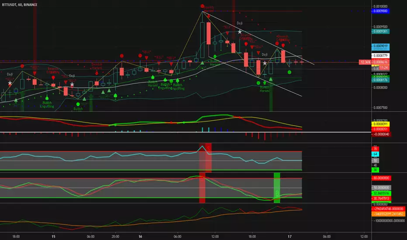
Task: Click the first 18:00 label on time axis
Action: [x=16, y=237]
